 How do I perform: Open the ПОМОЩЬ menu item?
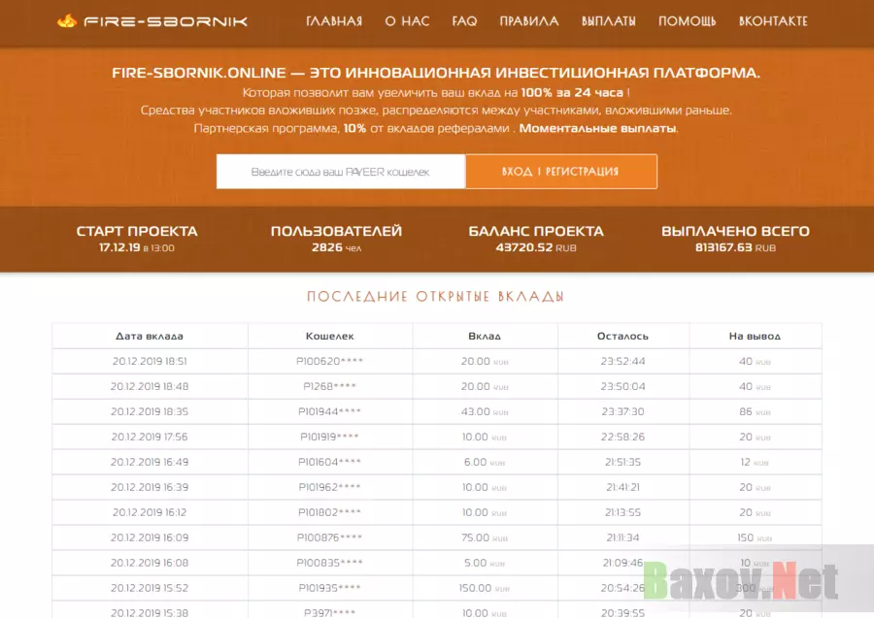pos(688,21)
